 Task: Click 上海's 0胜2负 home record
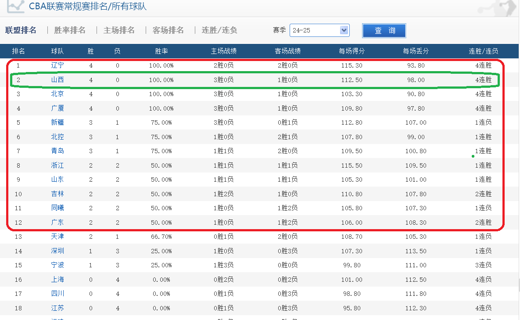pyautogui.click(x=223, y=280)
